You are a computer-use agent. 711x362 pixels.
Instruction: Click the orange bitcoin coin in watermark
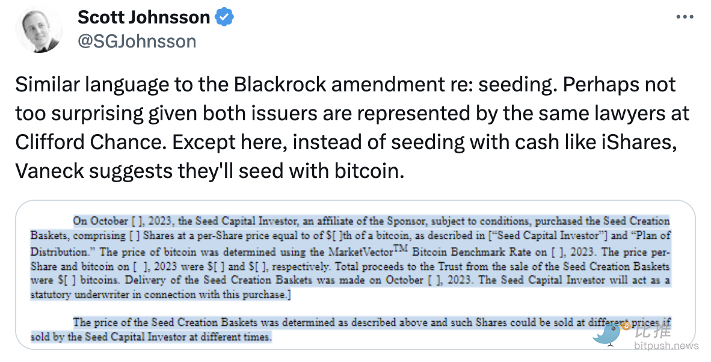click(x=626, y=326)
